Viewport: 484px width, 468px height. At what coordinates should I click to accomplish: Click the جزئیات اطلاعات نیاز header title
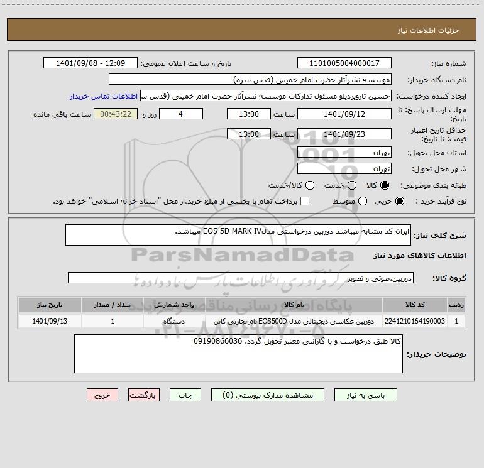pos(429,30)
